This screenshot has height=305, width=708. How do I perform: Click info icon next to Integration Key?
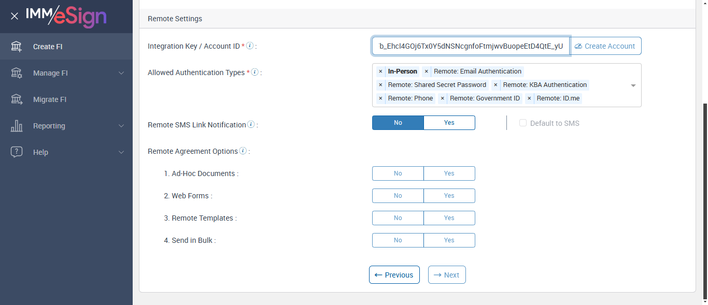(250, 46)
